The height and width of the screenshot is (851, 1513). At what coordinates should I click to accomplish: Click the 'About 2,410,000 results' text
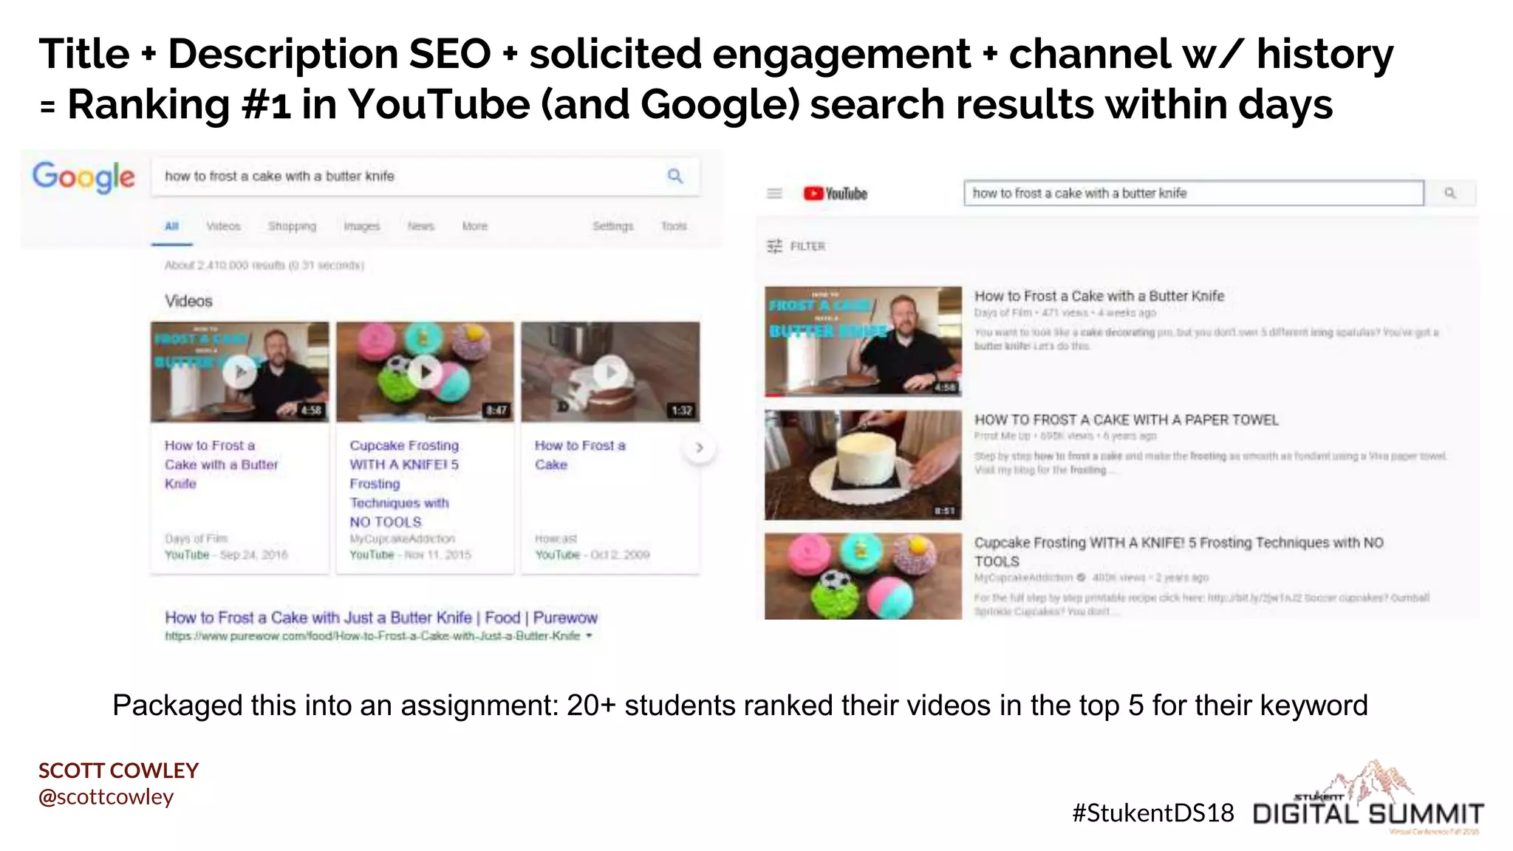(x=264, y=264)
